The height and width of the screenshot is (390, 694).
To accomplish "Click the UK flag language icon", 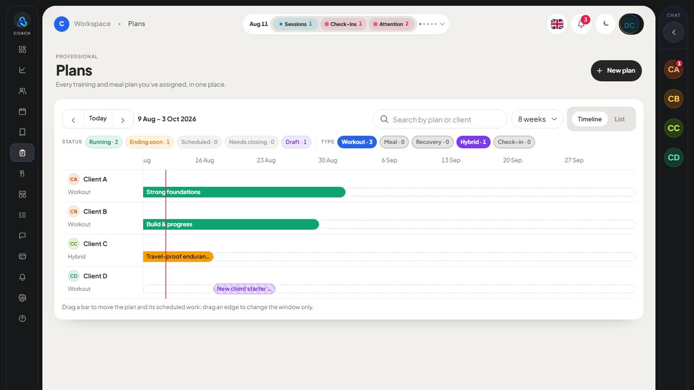I will point(557,24).
